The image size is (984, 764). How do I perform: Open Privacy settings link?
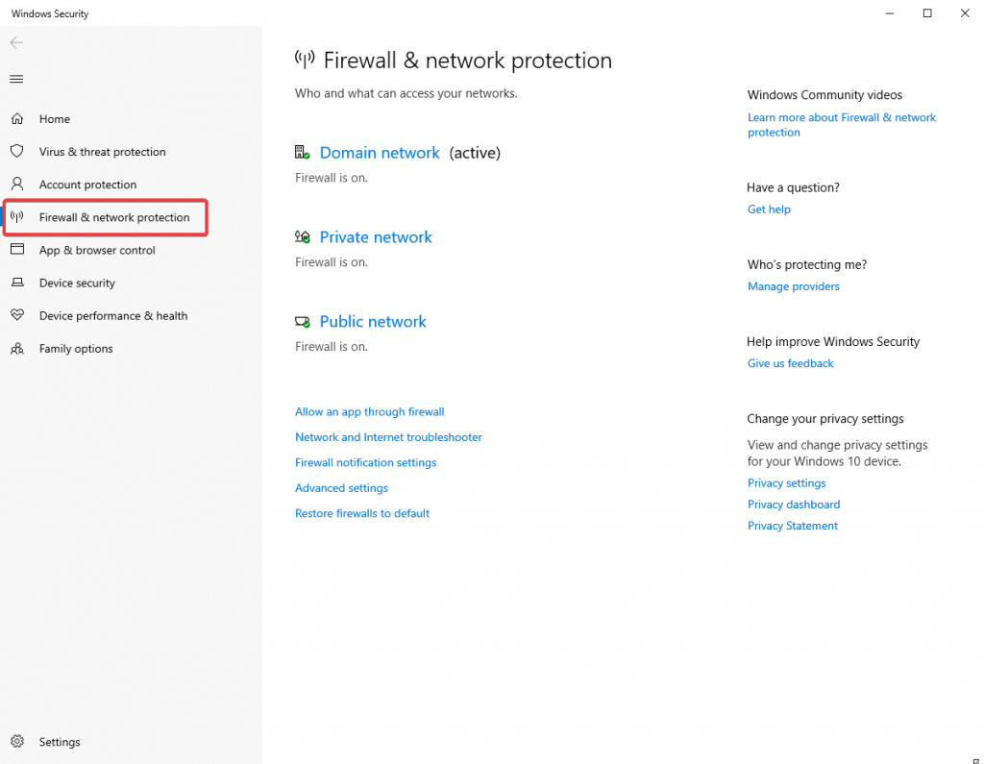[786, 482]
